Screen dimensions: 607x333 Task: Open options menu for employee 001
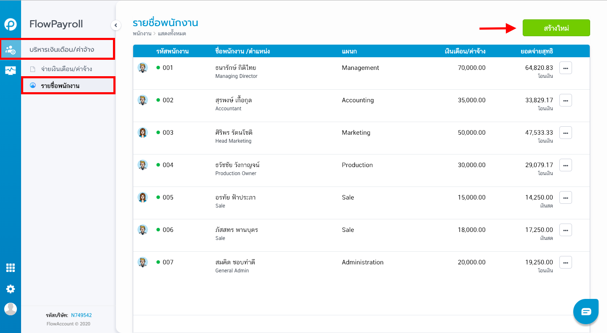566,68
